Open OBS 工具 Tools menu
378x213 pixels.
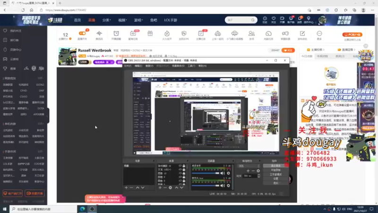coord(191,66)
